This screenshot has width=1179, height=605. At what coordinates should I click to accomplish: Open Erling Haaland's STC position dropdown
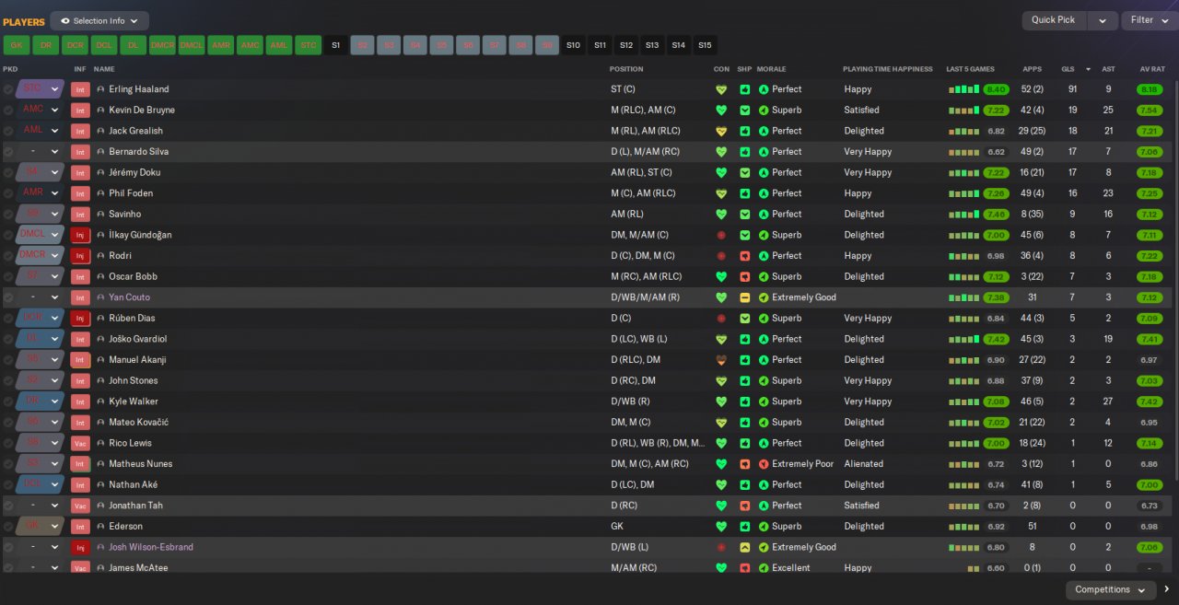point(39,89)
